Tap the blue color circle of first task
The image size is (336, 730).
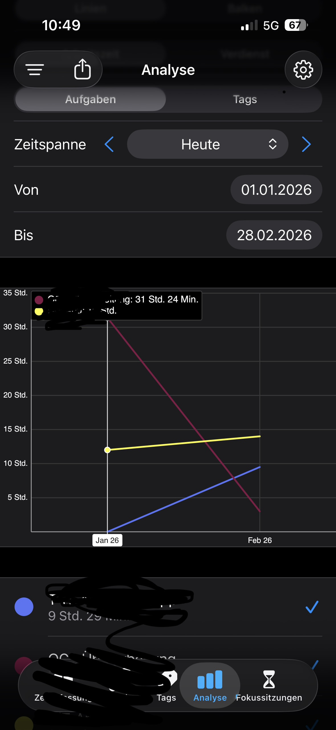24,607
